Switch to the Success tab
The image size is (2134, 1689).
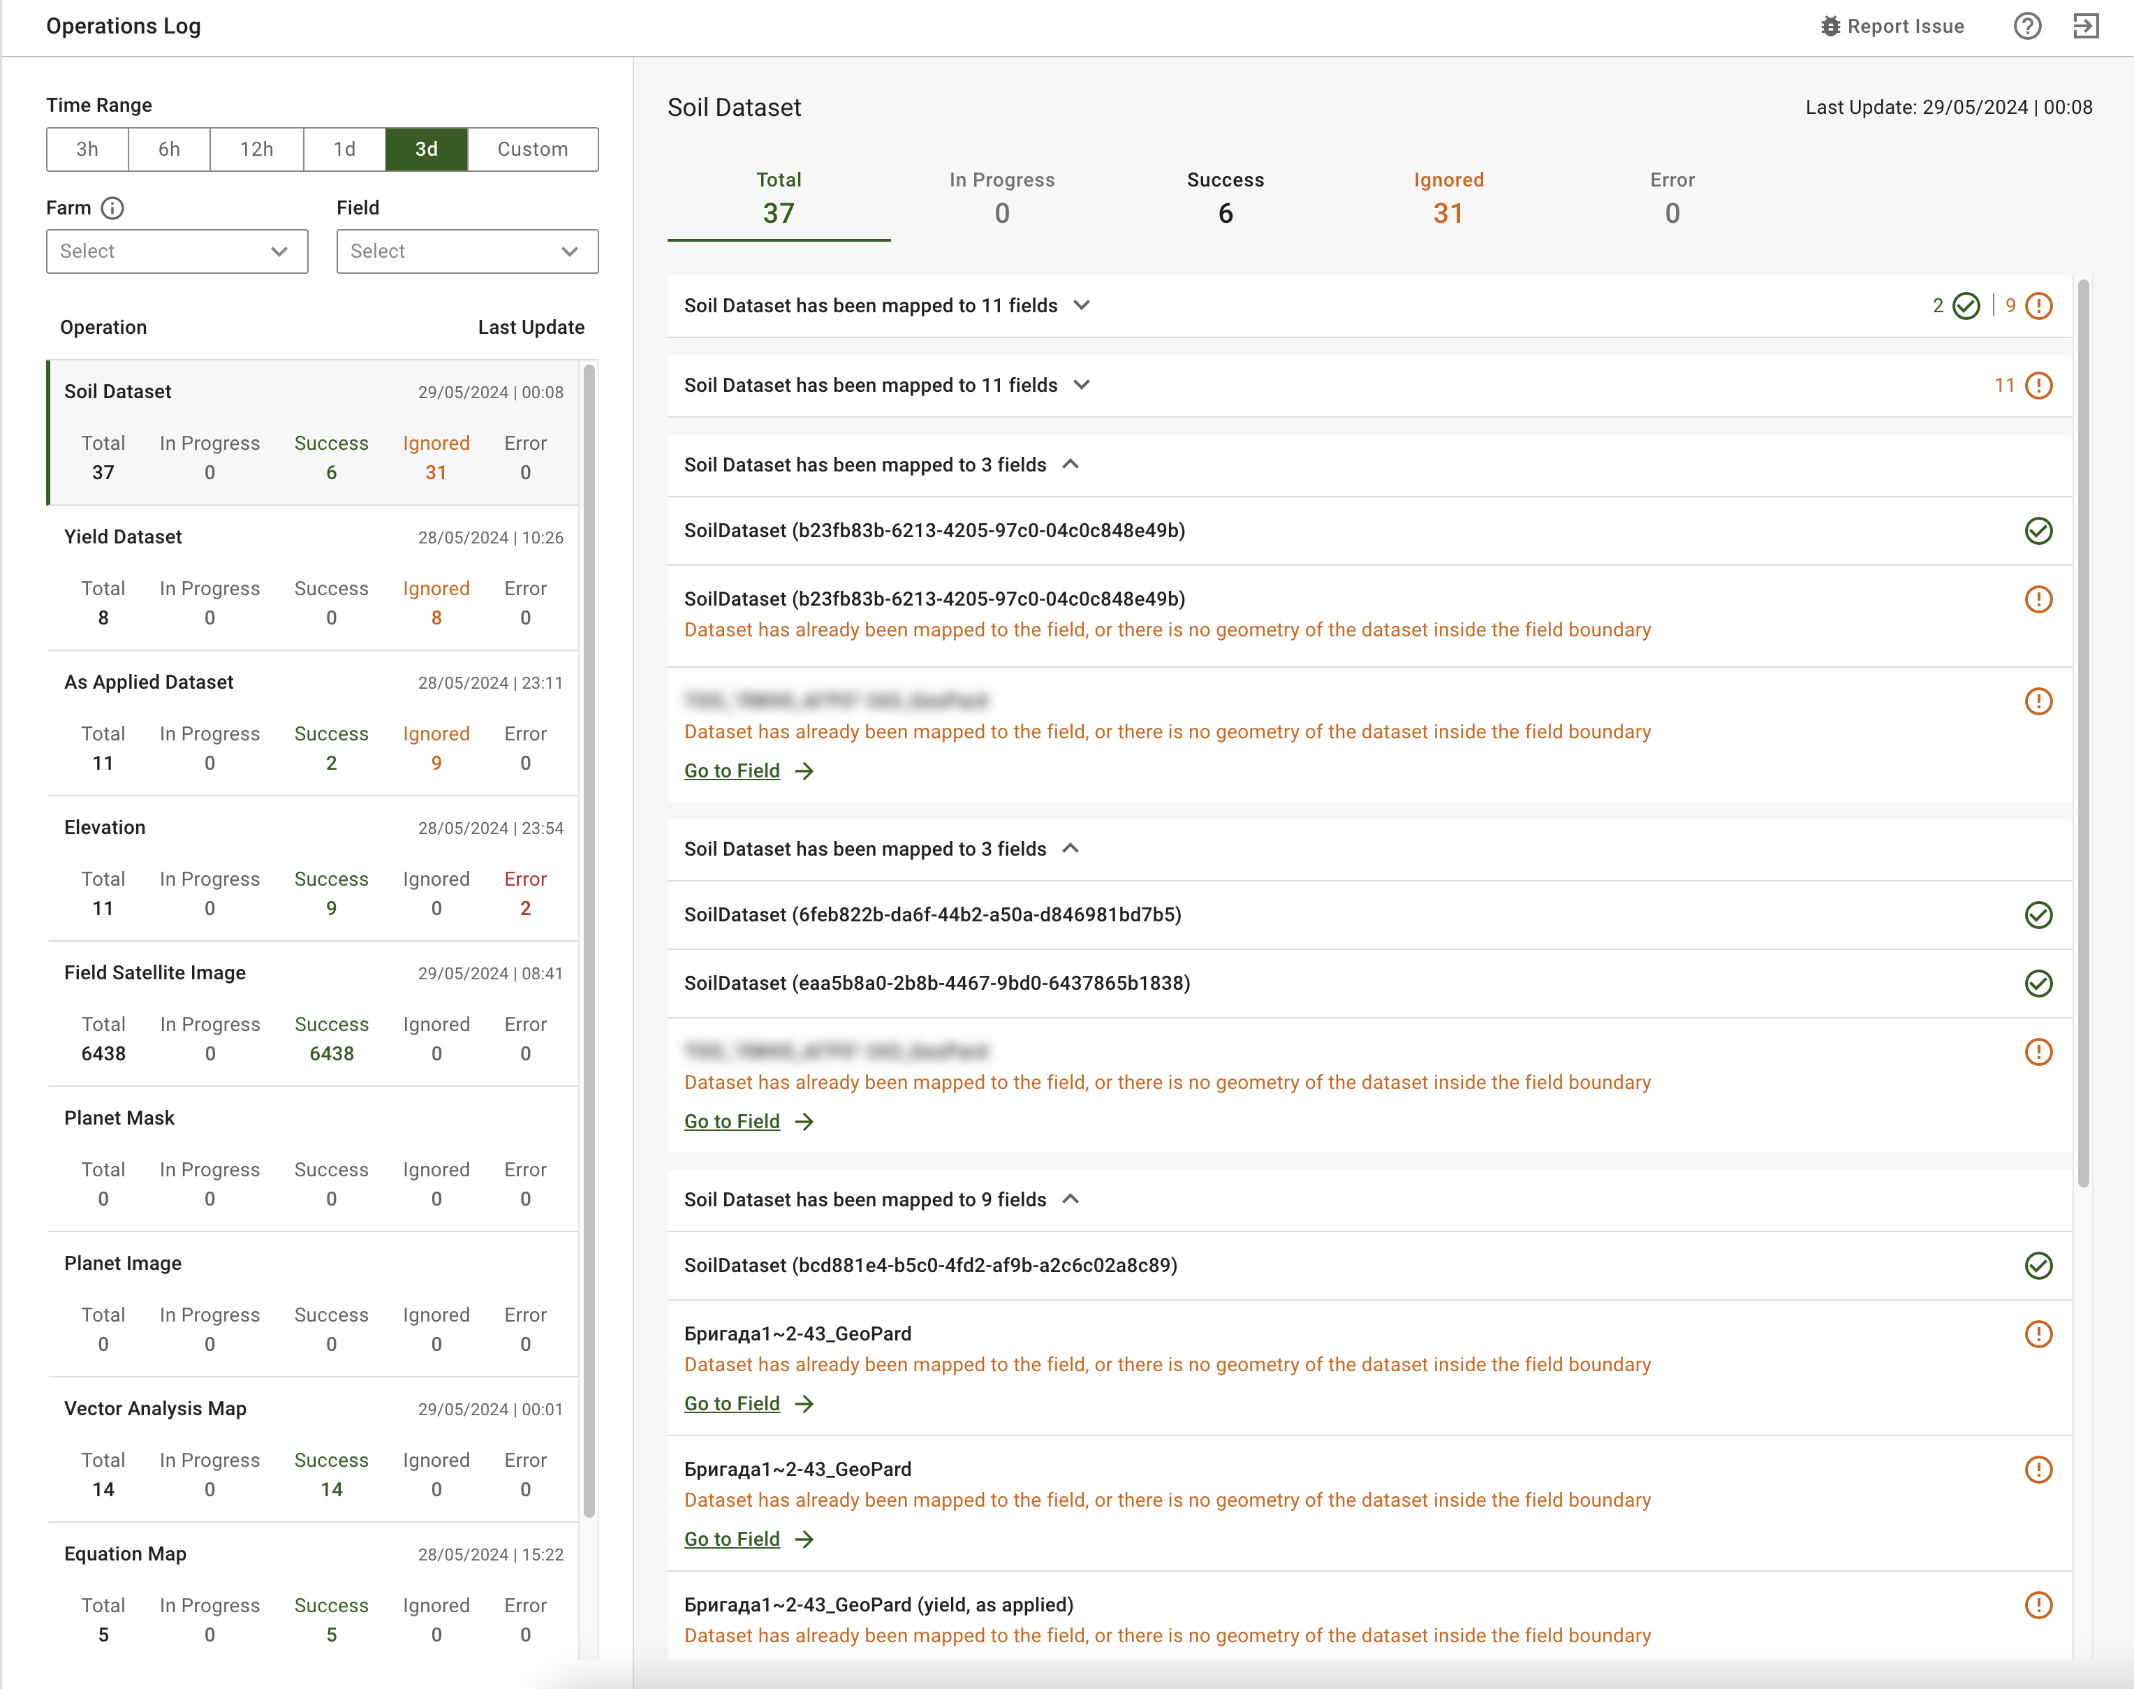coord(1225,198)
